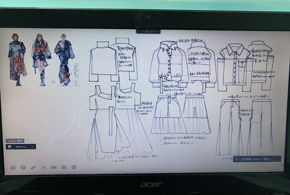Image resolution: width=290 pixels, height=195 pixels.
Task: Type in the 说点什么 chat field
Action: point(22,147)
